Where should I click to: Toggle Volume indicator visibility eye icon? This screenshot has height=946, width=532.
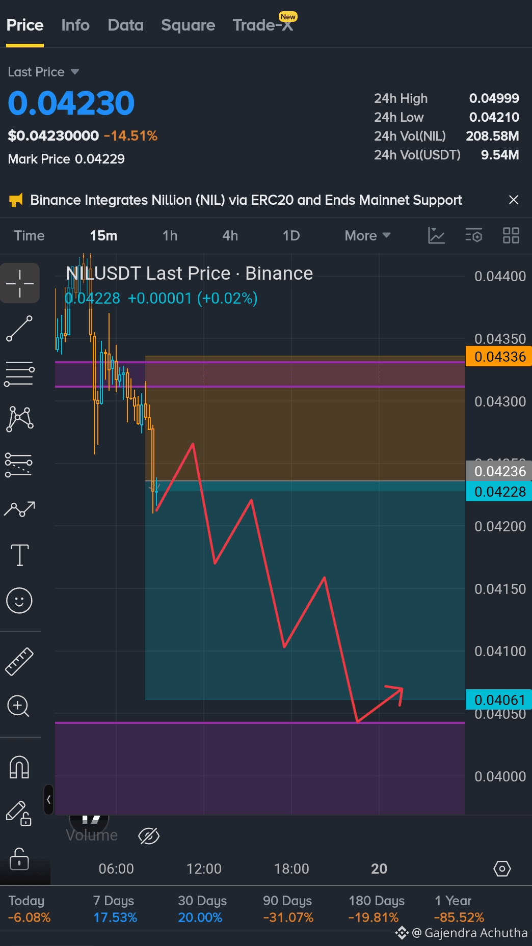149,836
